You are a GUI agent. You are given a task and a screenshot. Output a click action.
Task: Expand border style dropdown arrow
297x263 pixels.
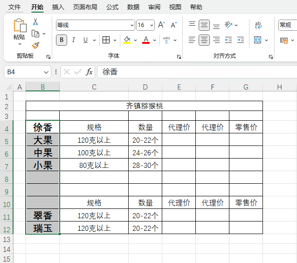coord(115,40)
